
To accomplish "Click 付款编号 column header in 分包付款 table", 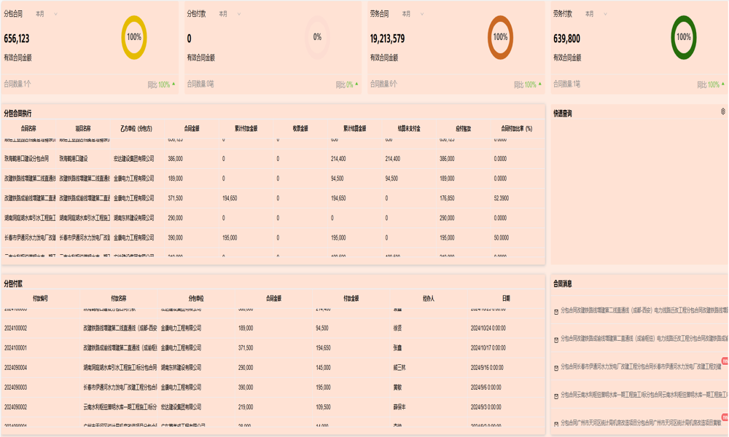I will click(x=40, y=299).
